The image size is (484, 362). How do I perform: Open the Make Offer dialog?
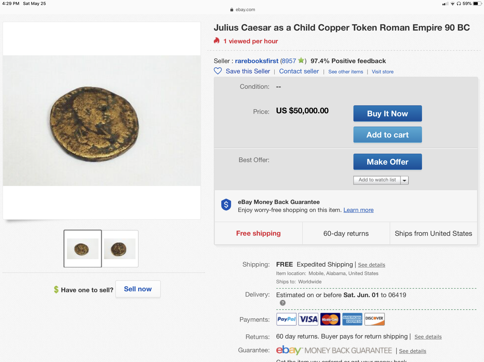[387, 162]
